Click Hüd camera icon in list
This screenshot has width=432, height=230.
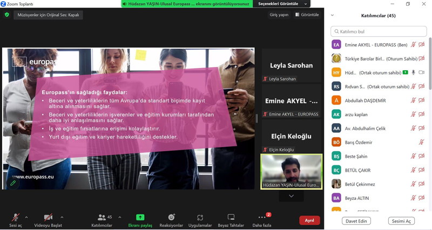422,72
